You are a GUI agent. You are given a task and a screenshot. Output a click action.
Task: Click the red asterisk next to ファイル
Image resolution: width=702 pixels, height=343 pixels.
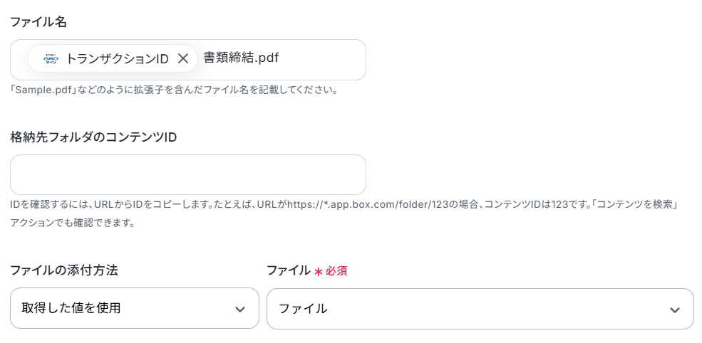pos(318,271)
